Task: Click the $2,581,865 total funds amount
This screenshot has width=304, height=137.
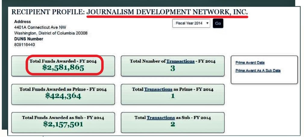Action: [x=63, y=68]
